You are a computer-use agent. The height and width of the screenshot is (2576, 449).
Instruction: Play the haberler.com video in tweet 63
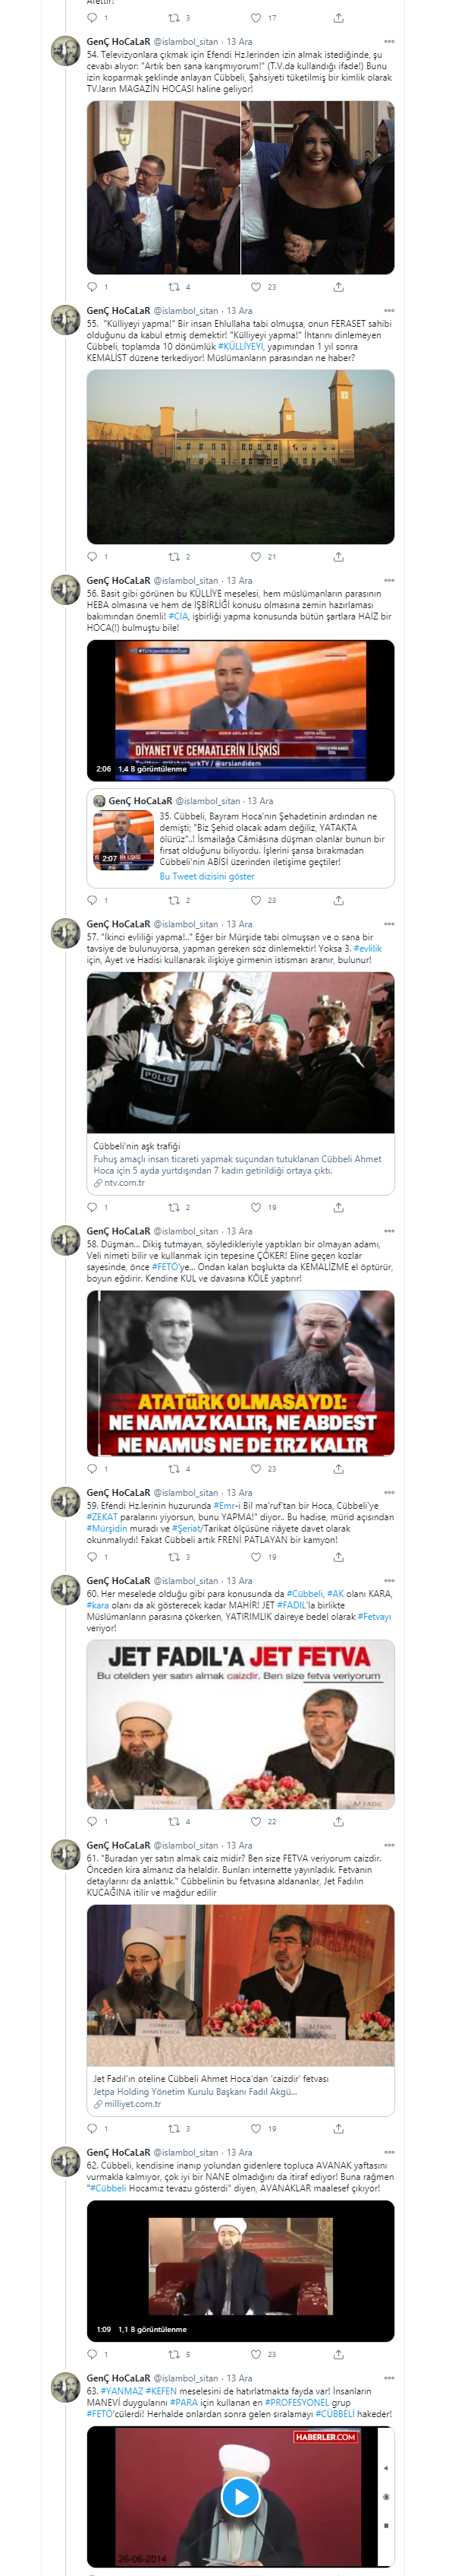(x=240, y=2497)
